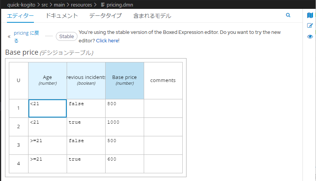Click the 'Base price' expression title
Screen dimensions: 316x181
click(x=22, y=52)
